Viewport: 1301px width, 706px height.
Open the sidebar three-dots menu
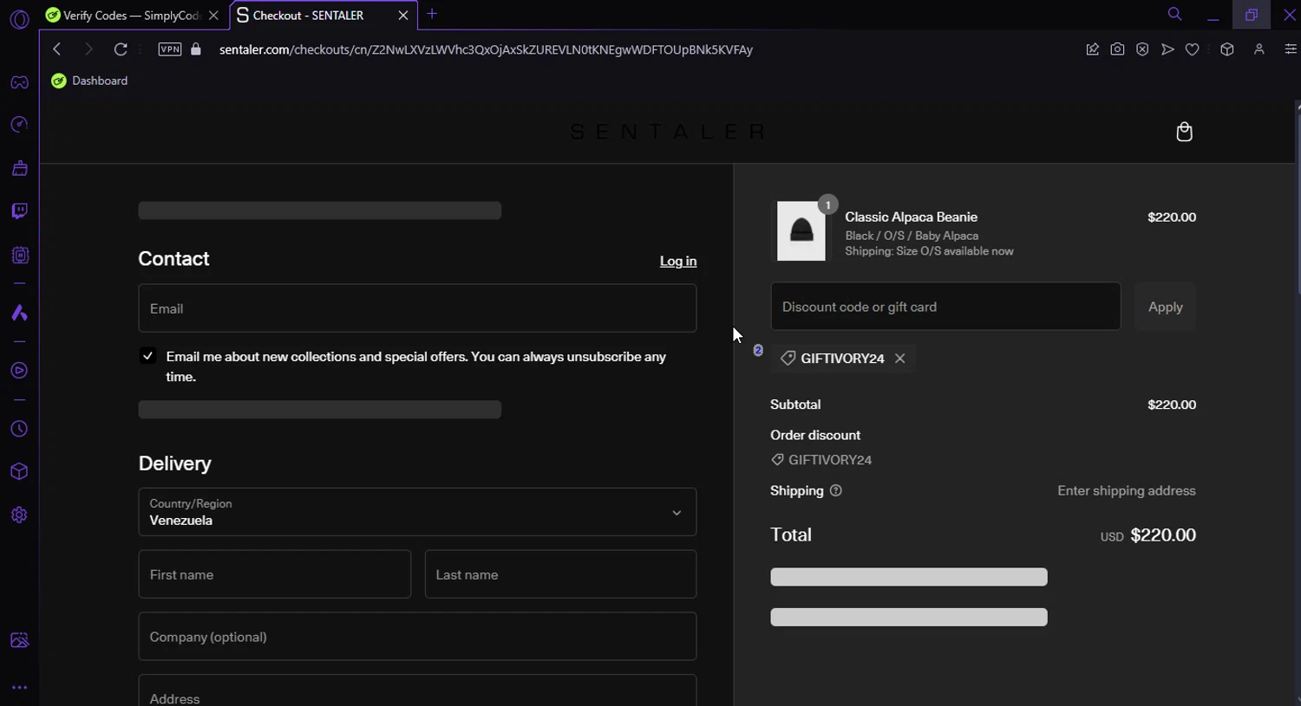19,687
